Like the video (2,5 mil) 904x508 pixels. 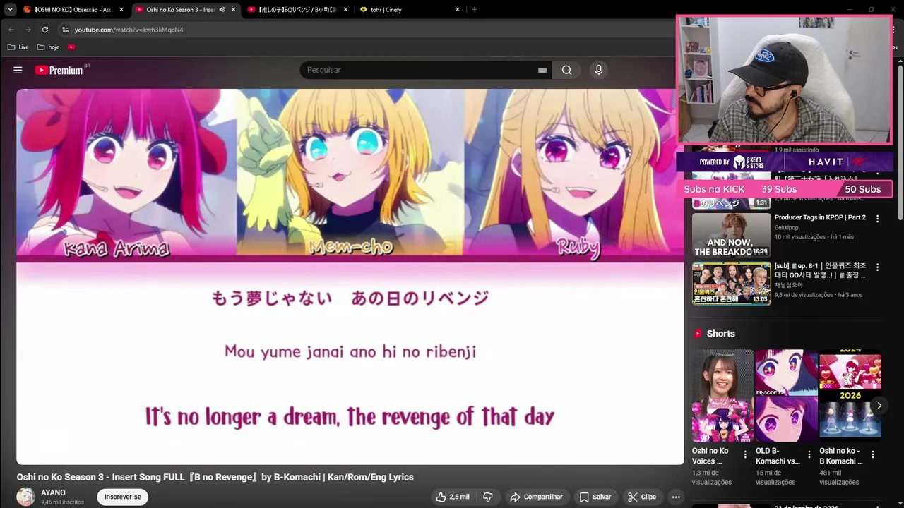452,497
